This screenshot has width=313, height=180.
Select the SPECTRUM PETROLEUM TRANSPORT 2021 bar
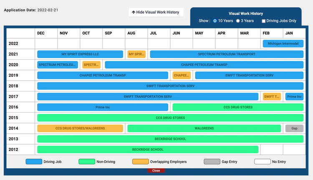(227, 54)
